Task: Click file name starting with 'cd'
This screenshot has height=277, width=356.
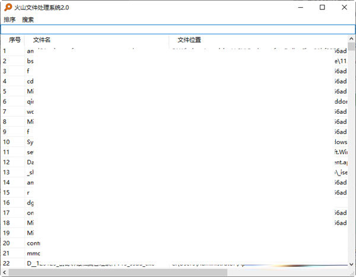Action: (30, 81)
